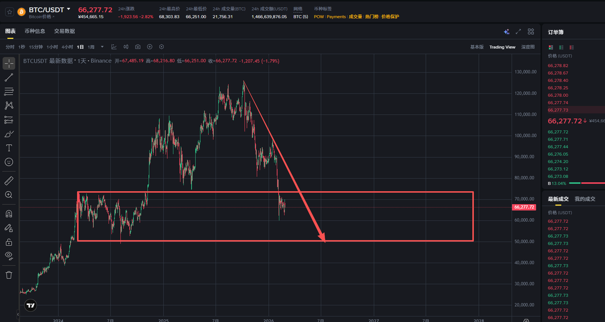This screenshot has width=605, height=322.
Task: Open the emoji sticker tool
Action: (9, 162)
